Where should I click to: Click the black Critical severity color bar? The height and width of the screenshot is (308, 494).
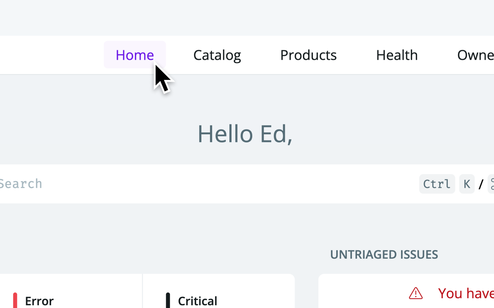tap(168, 300)
